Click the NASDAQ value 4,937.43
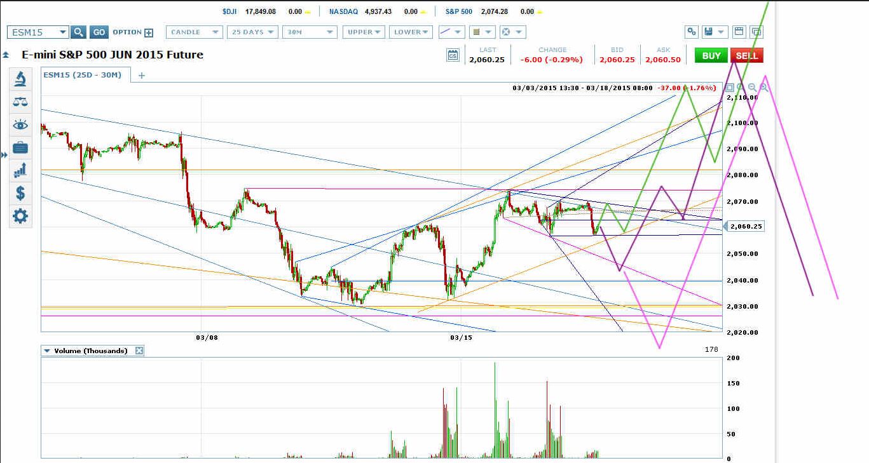 click(377, 11)
